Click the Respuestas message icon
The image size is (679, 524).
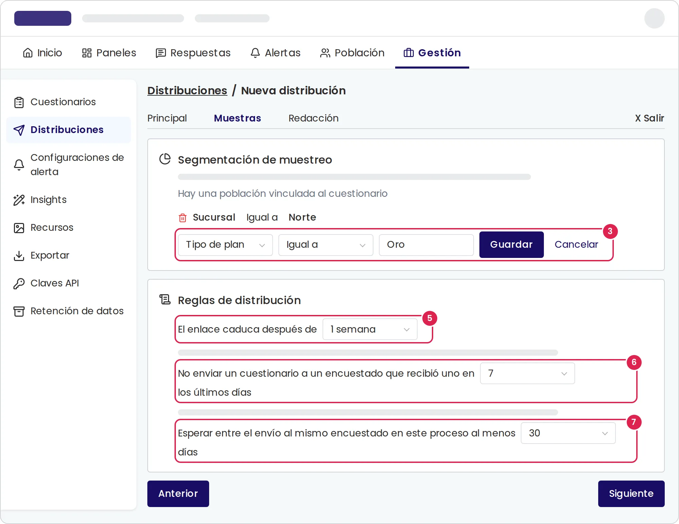click(x=161, y=53)
